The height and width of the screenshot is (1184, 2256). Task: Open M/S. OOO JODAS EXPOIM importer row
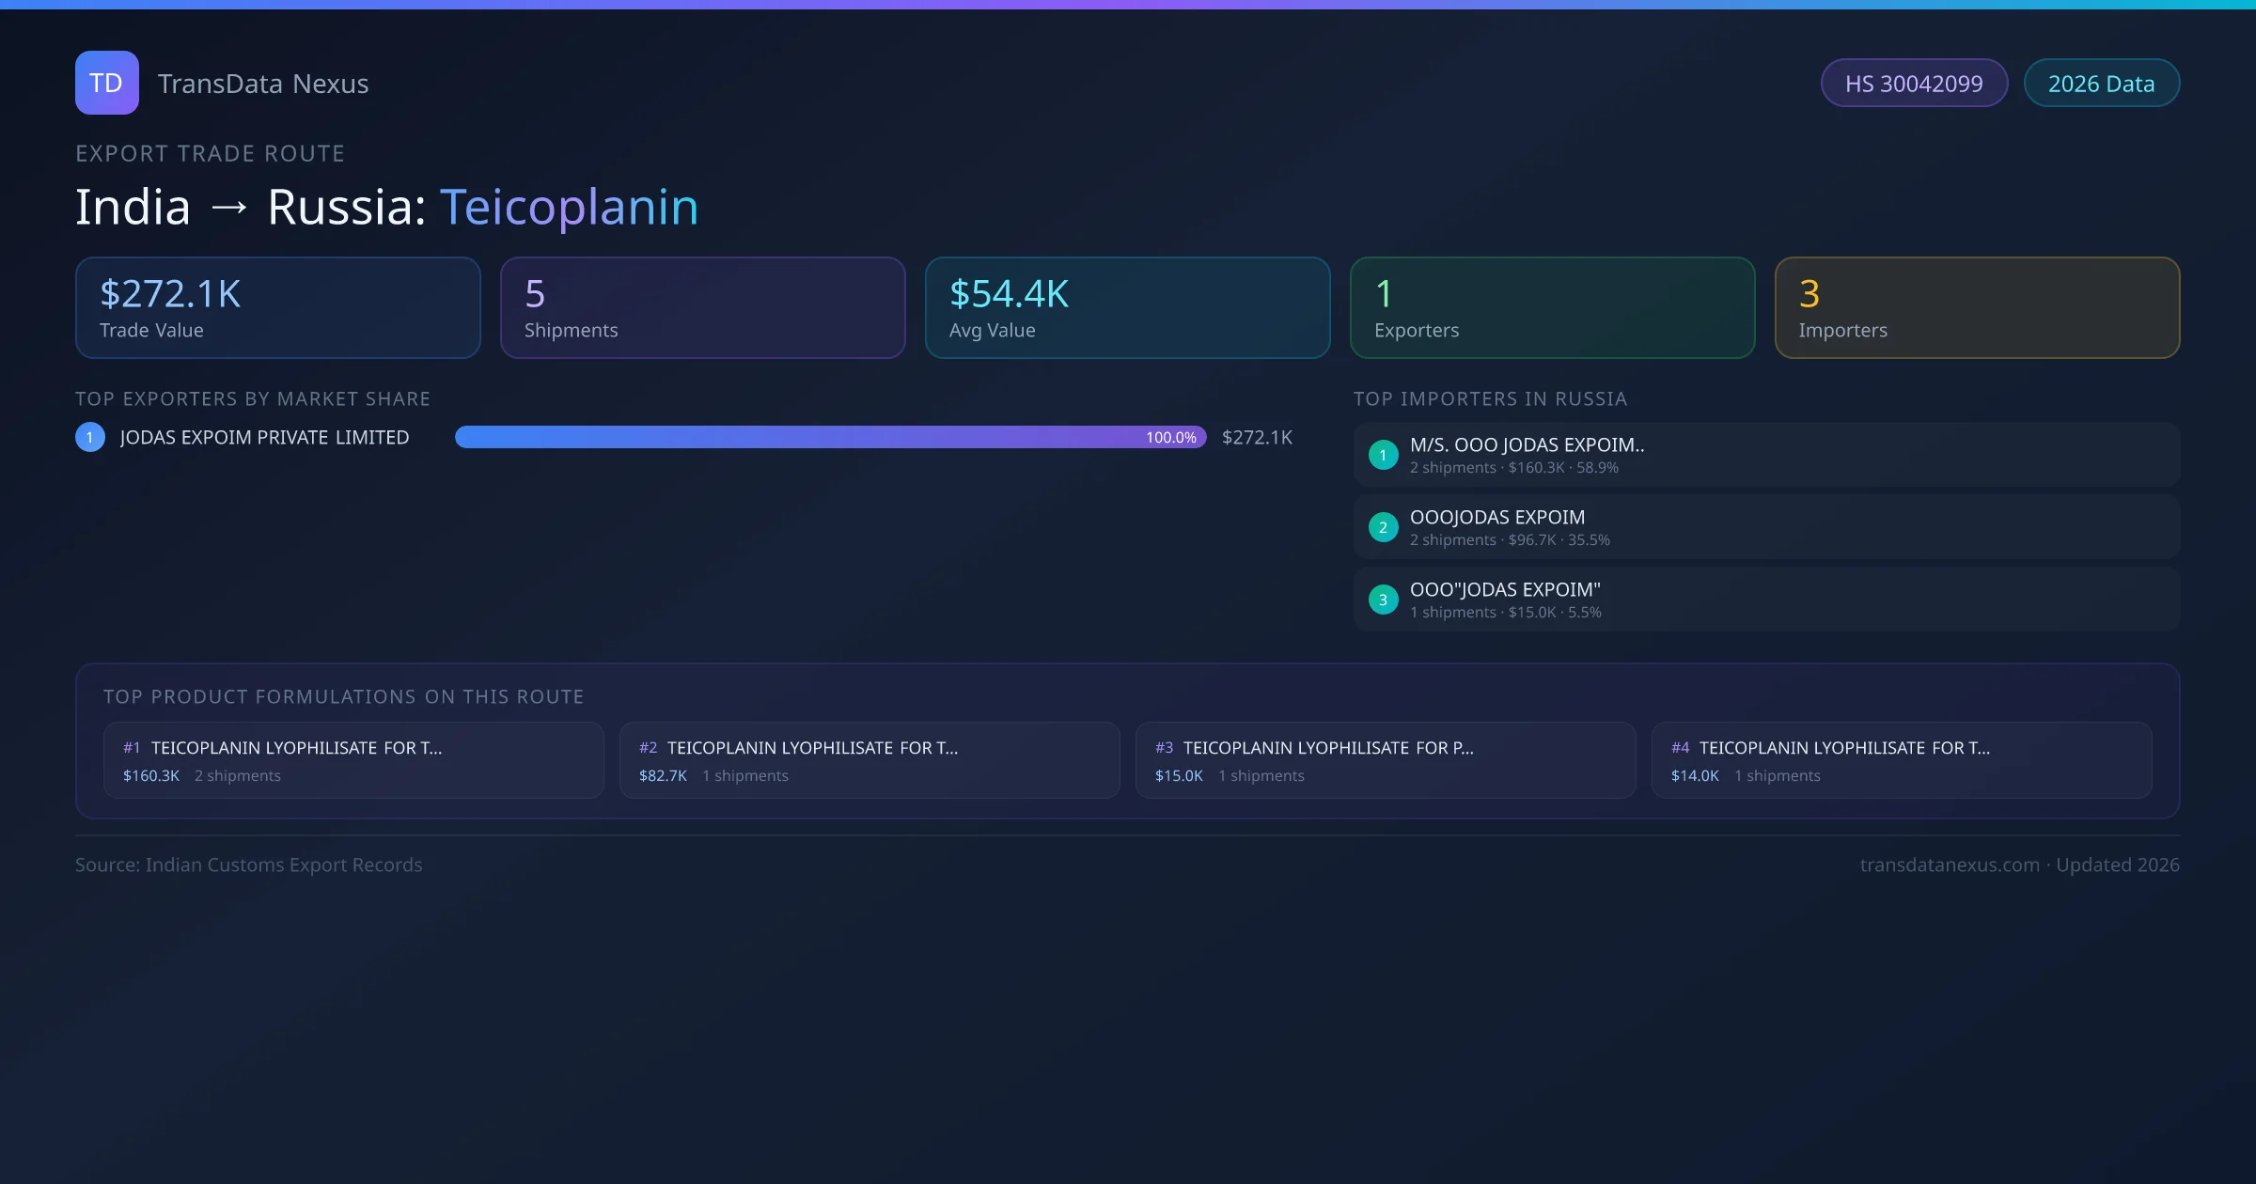1765,455
